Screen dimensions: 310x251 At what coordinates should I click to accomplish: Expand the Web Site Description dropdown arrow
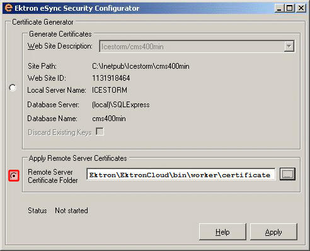(289, 47)
